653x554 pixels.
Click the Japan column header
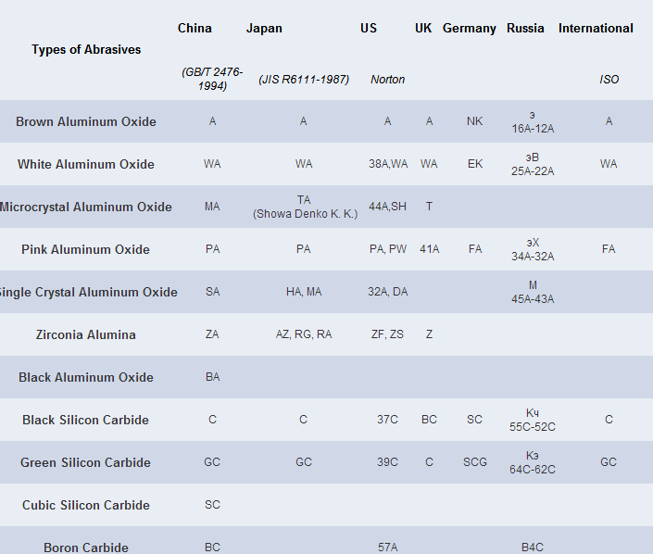coord(264,28)
